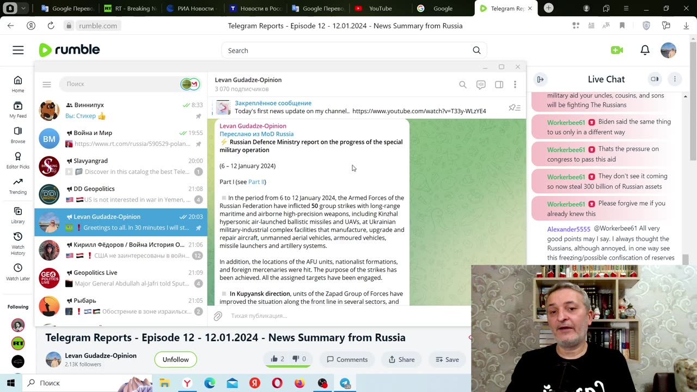Open Telegram channel three-dot menu
Viewport: 697px width, 392px height.
515,84
